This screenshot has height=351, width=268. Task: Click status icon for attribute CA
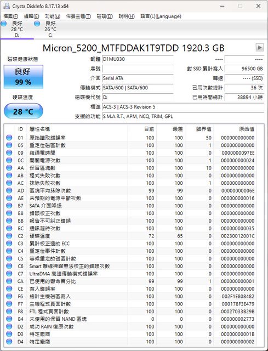[9, 281]
